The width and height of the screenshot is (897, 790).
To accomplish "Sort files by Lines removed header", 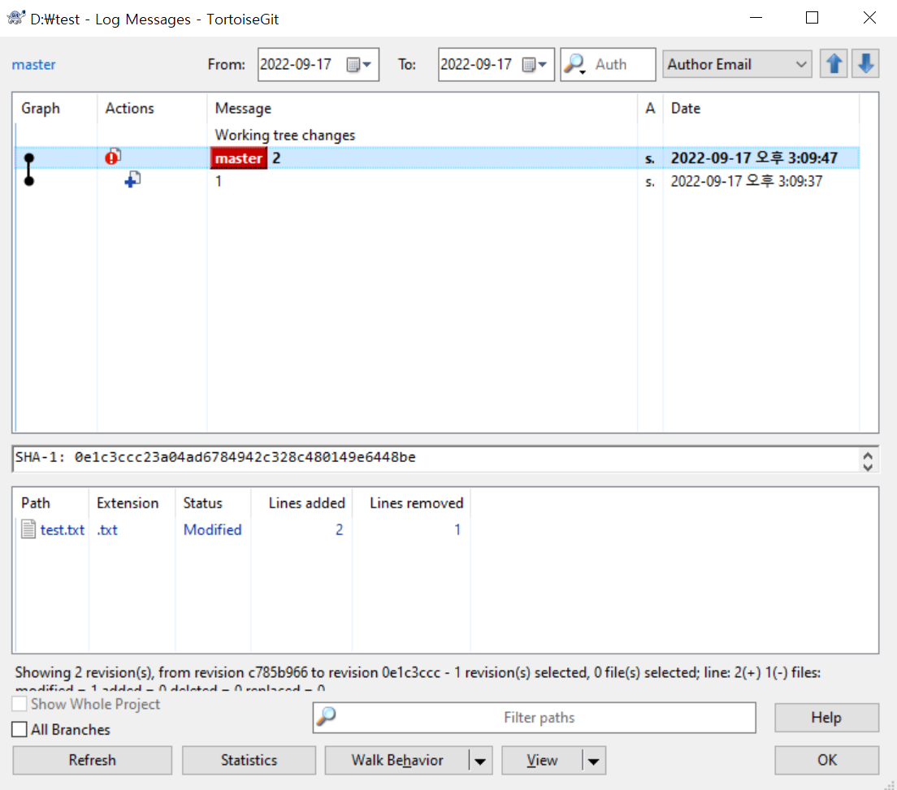I will click(411, 503).
